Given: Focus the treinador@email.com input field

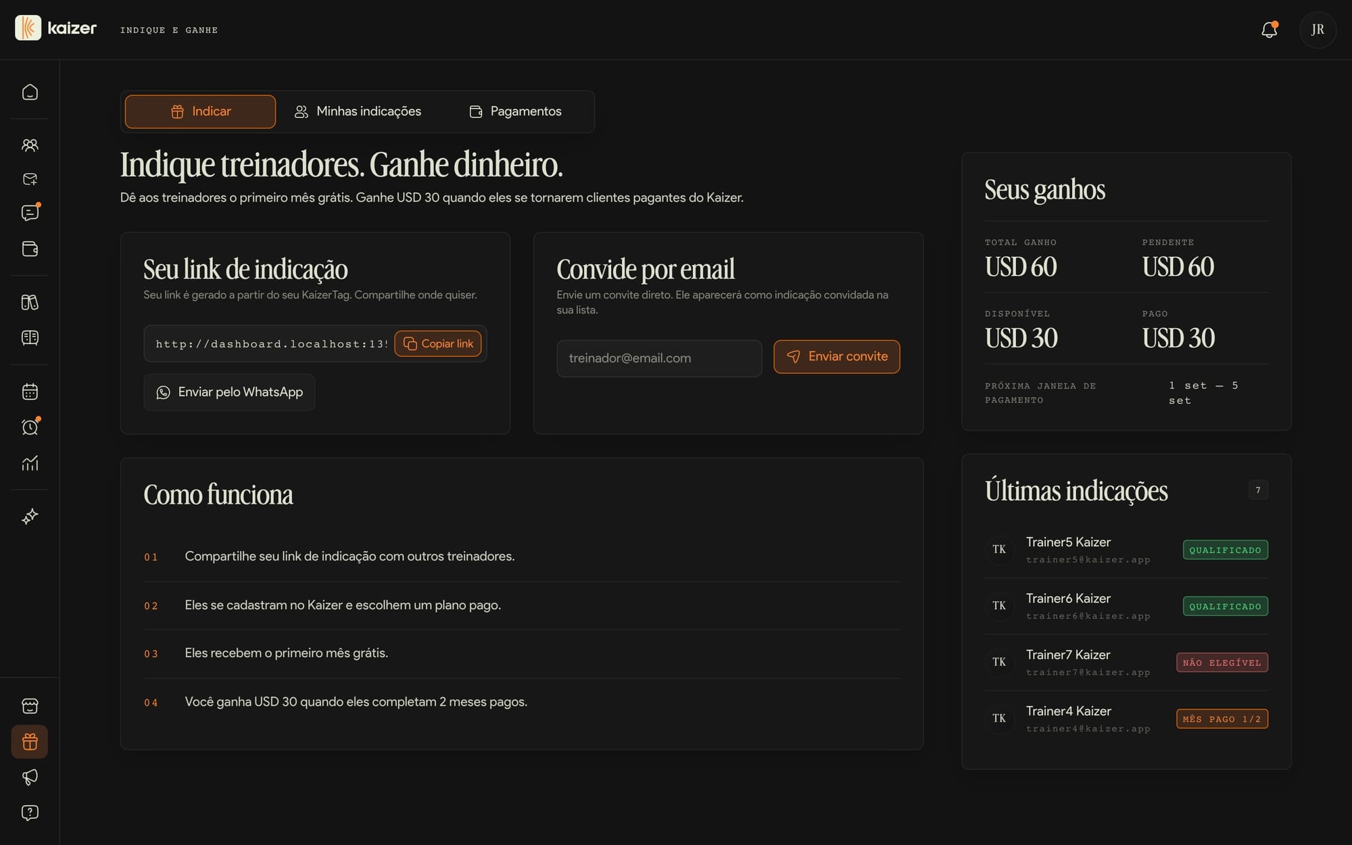Looking at the screenshot, I should point(659,358).
